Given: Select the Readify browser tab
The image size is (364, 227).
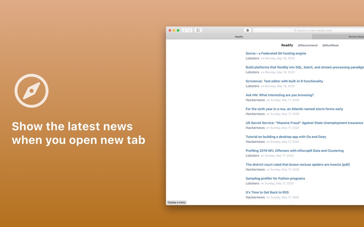Looking at the screenshot, I should pos(239,37).
